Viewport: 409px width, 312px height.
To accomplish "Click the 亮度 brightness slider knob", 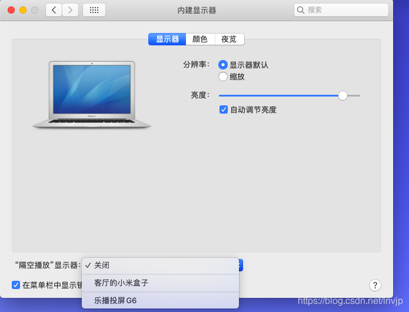I will 343,96.
